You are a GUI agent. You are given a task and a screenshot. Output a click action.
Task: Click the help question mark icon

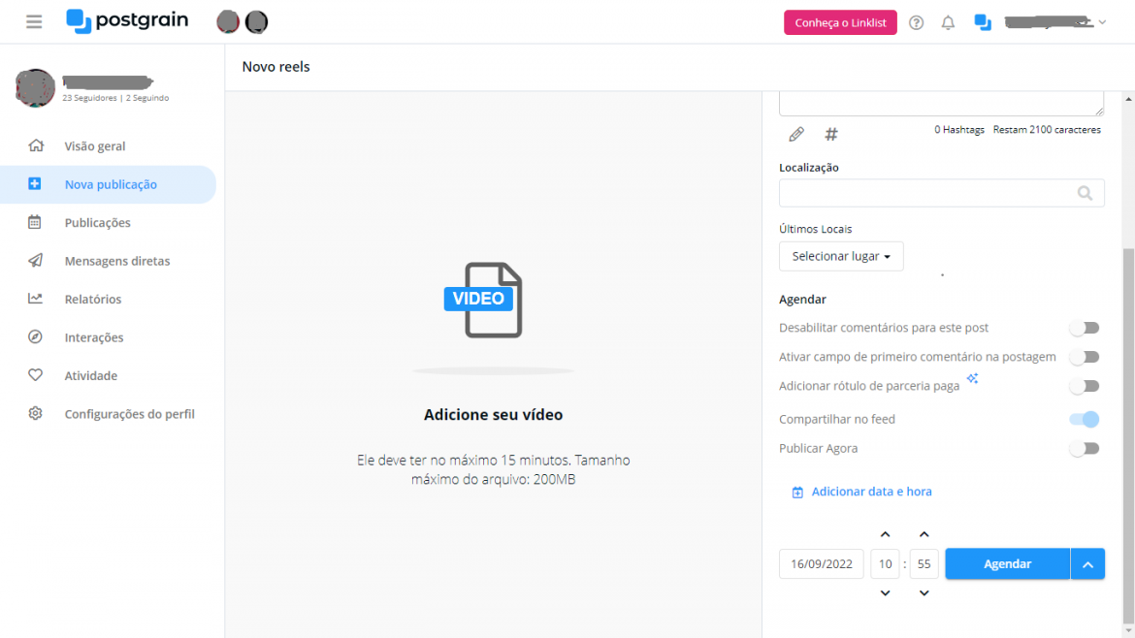(x=916, y=21)
